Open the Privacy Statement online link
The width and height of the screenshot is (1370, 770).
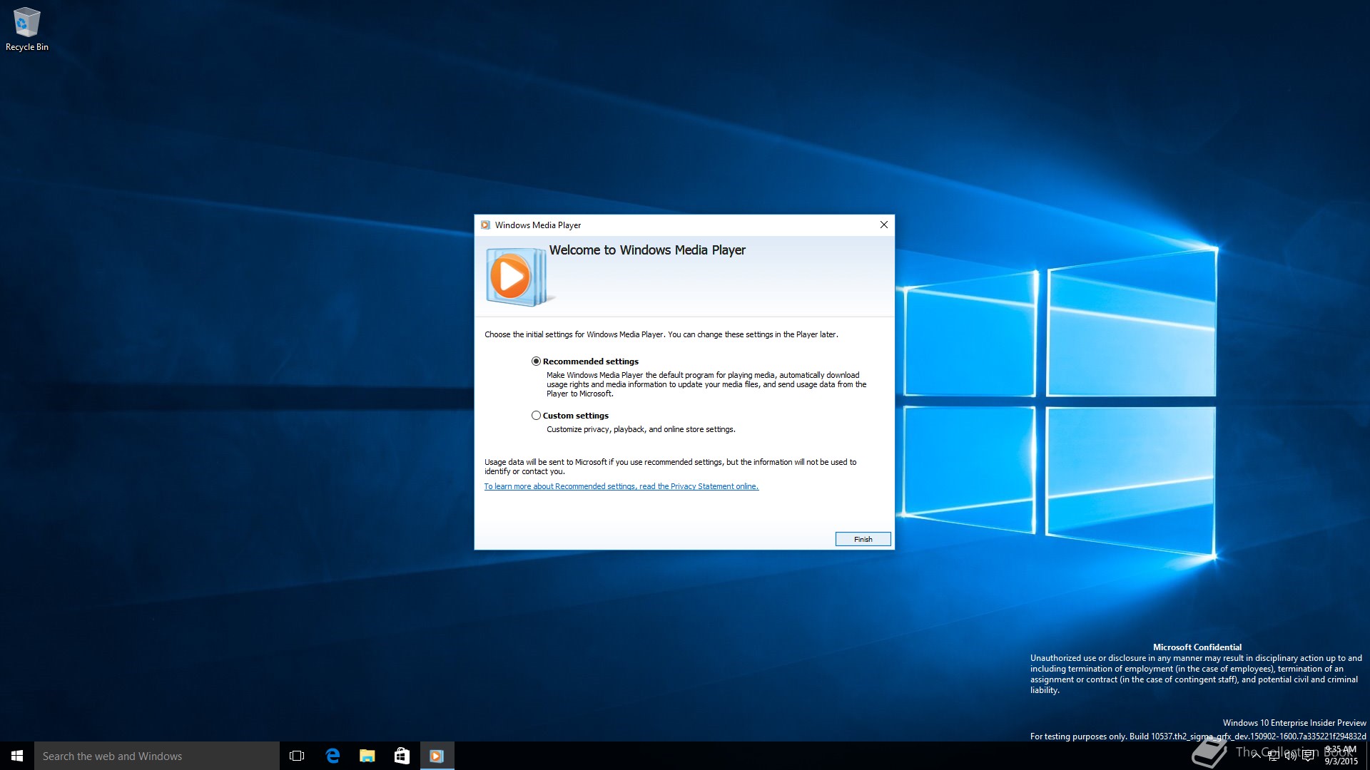click(x=621, y=486)
